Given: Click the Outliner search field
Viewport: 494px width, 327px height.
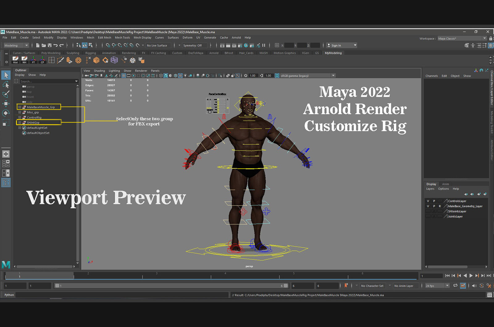Looking at the screenshot, I should click(49, 81).
